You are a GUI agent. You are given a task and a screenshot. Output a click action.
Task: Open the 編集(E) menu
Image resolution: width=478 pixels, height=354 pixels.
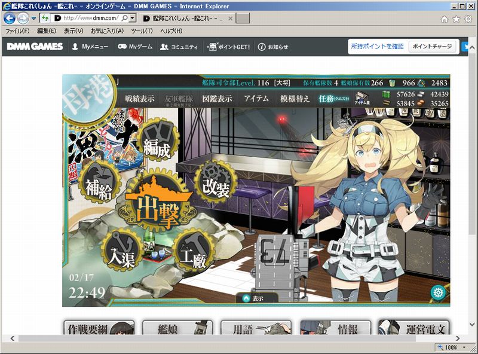47,31
